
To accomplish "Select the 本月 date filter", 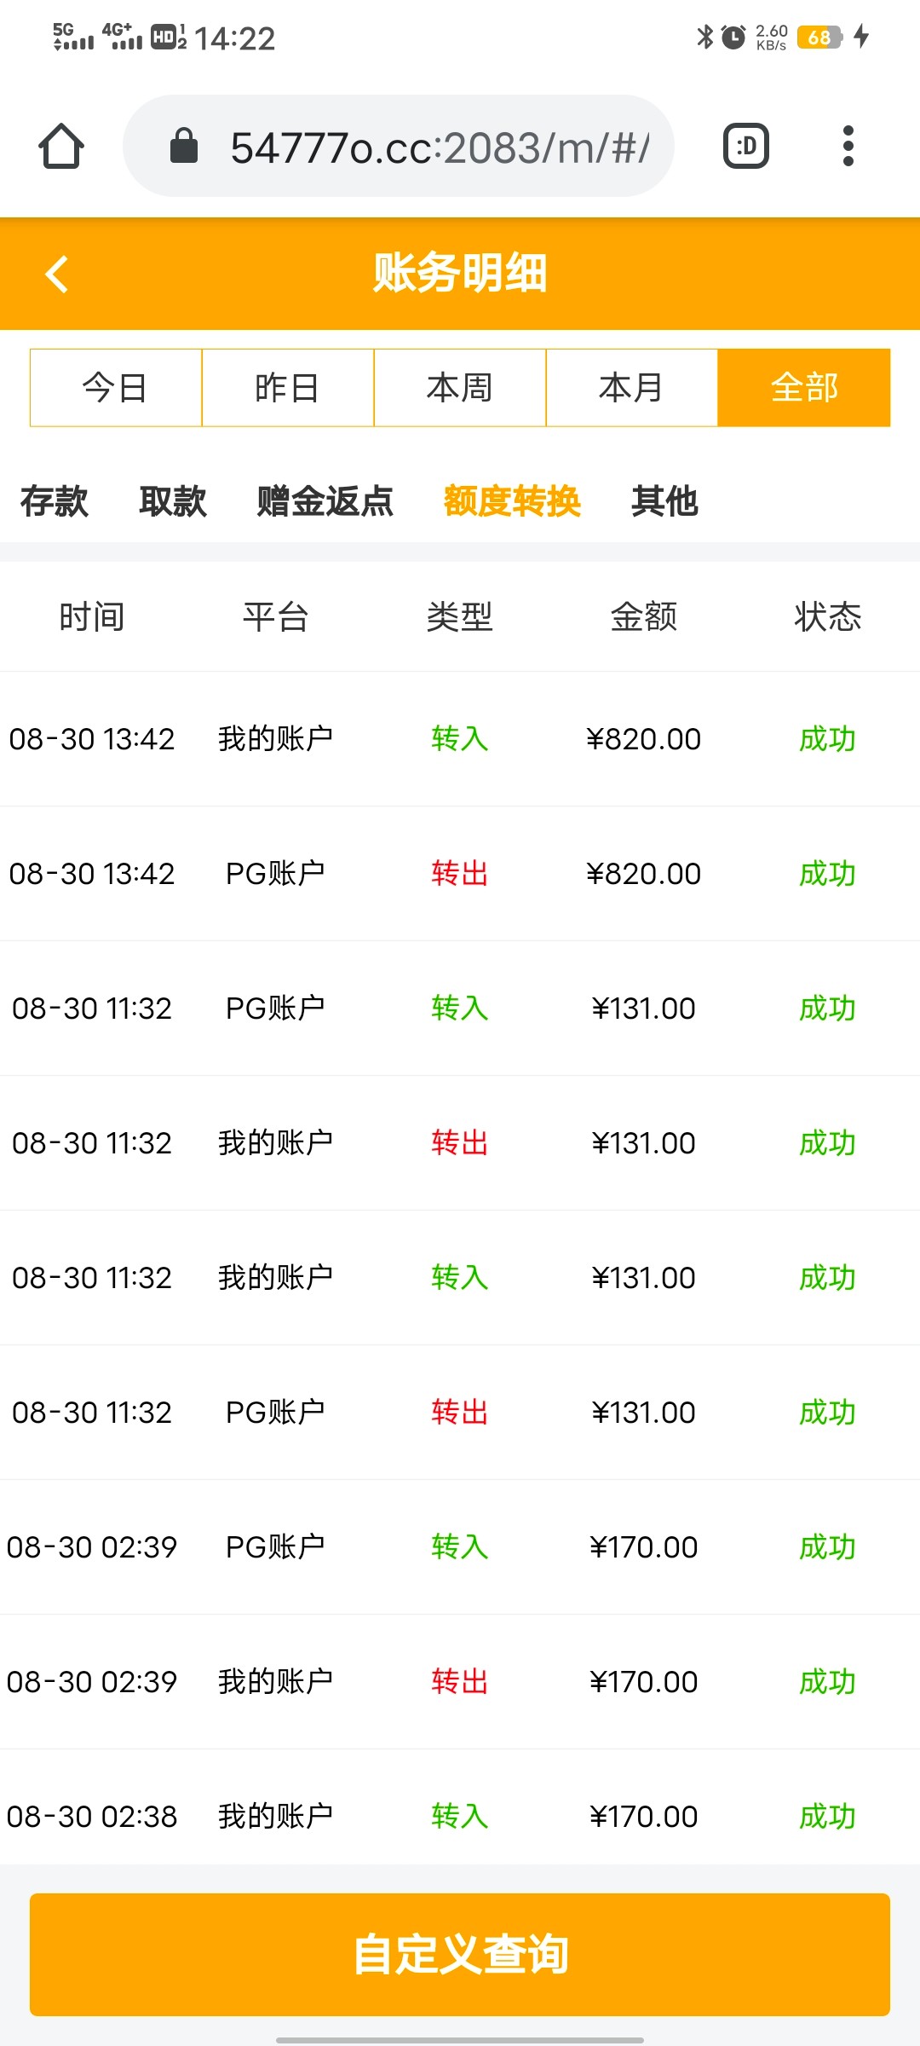I will 632,388.
